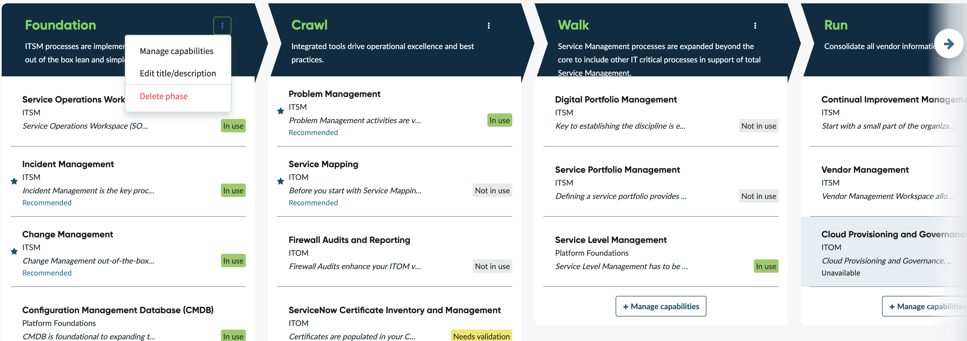The height and width of the screenshot is (341, 967).
Task: Click Not in use badge for Service Portfolio
Action: 759,196
